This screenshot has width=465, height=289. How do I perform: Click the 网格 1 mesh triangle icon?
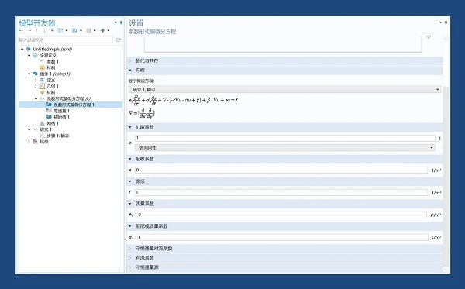click(x=42, y=123)
